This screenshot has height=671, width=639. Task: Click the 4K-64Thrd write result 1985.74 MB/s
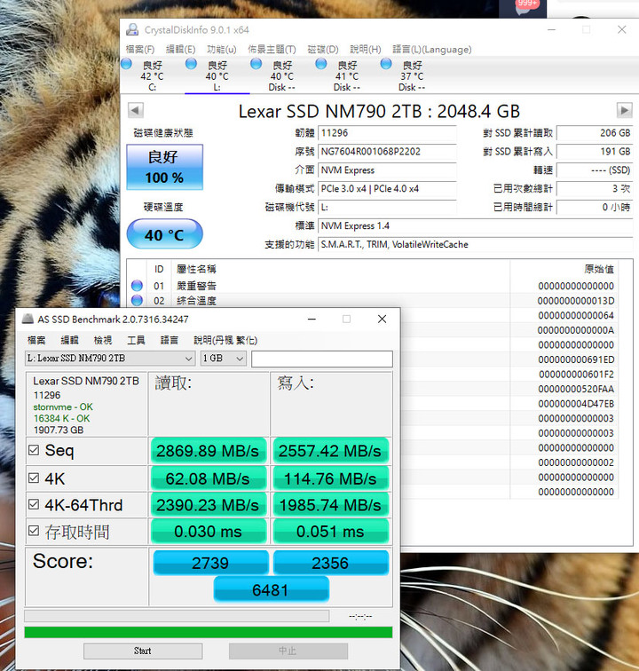pyautogui.click(x=330, y=505)
